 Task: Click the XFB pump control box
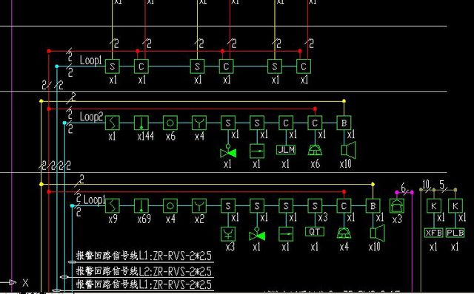[x=433, y=233]
